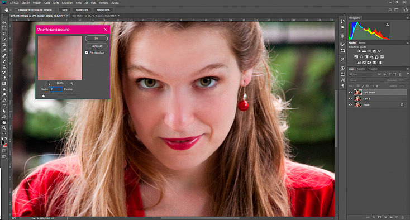Select the Brush tool
410x220 pixels.
pyautogui.click(x=4, y=61)
